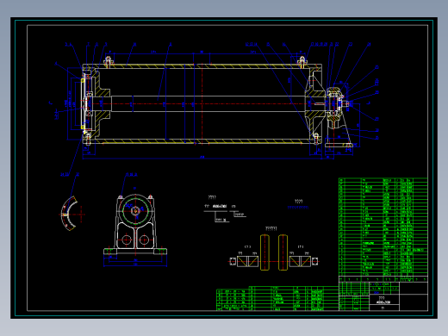The width and height of the screenshot is (448, 336).
Task: Click the pedestal base width dimension line
Action: coord(135,265)
